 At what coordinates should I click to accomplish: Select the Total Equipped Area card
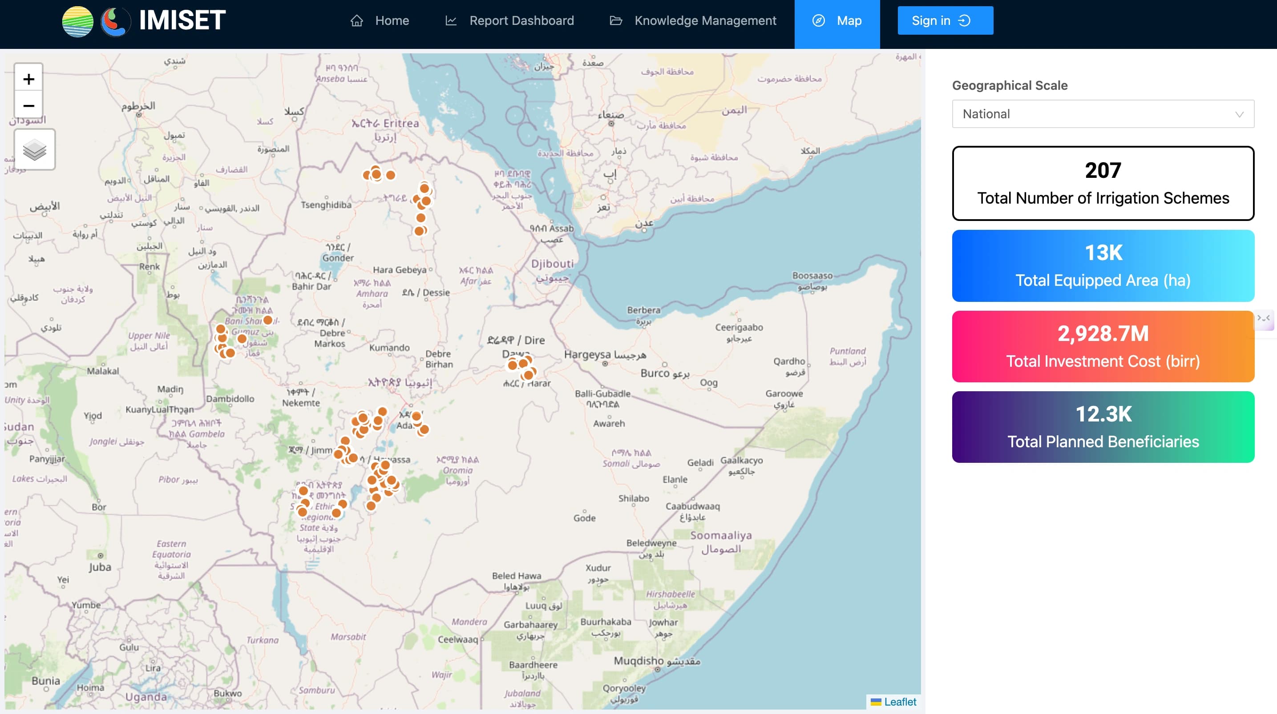pos(1103,265)
